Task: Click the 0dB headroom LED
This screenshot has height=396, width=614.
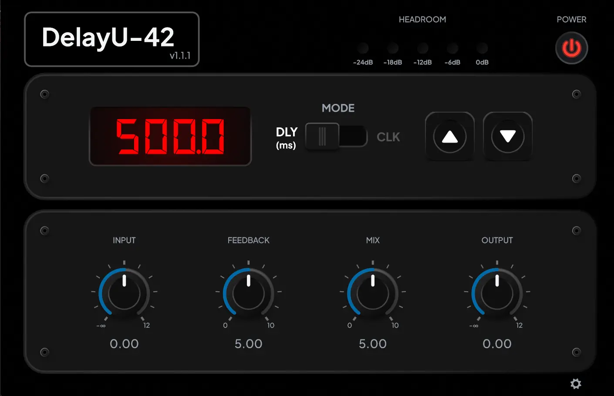Action: 482,48
